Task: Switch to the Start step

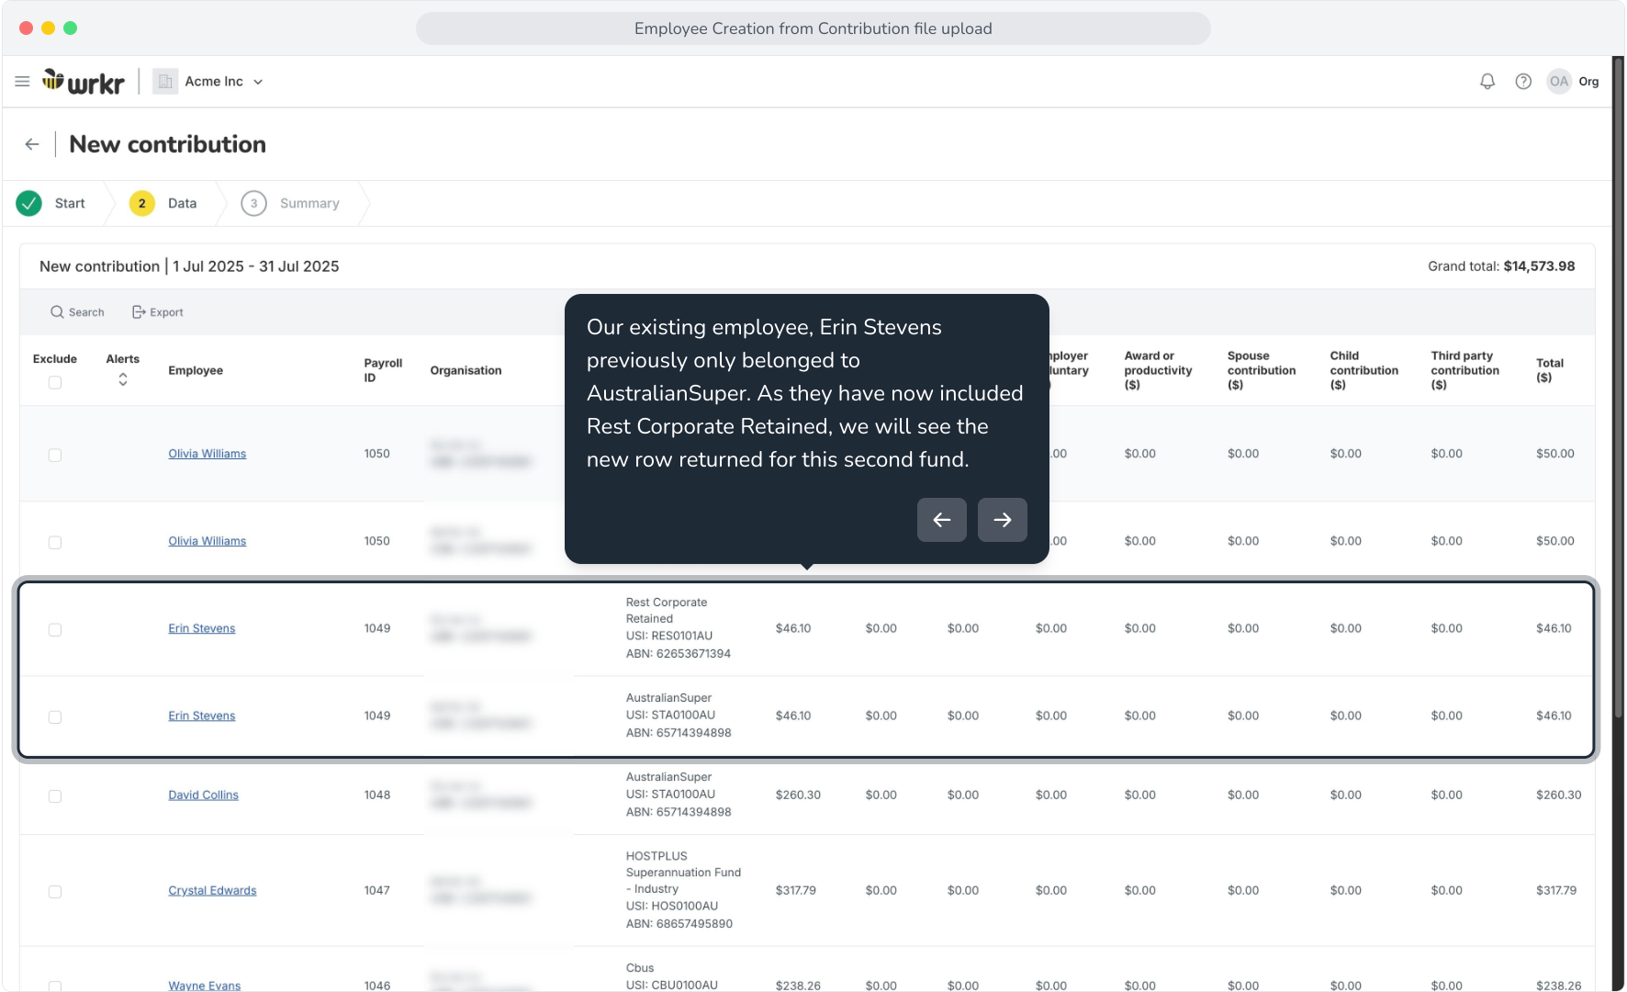Action: pyautogui.click(x=53, y=203)
